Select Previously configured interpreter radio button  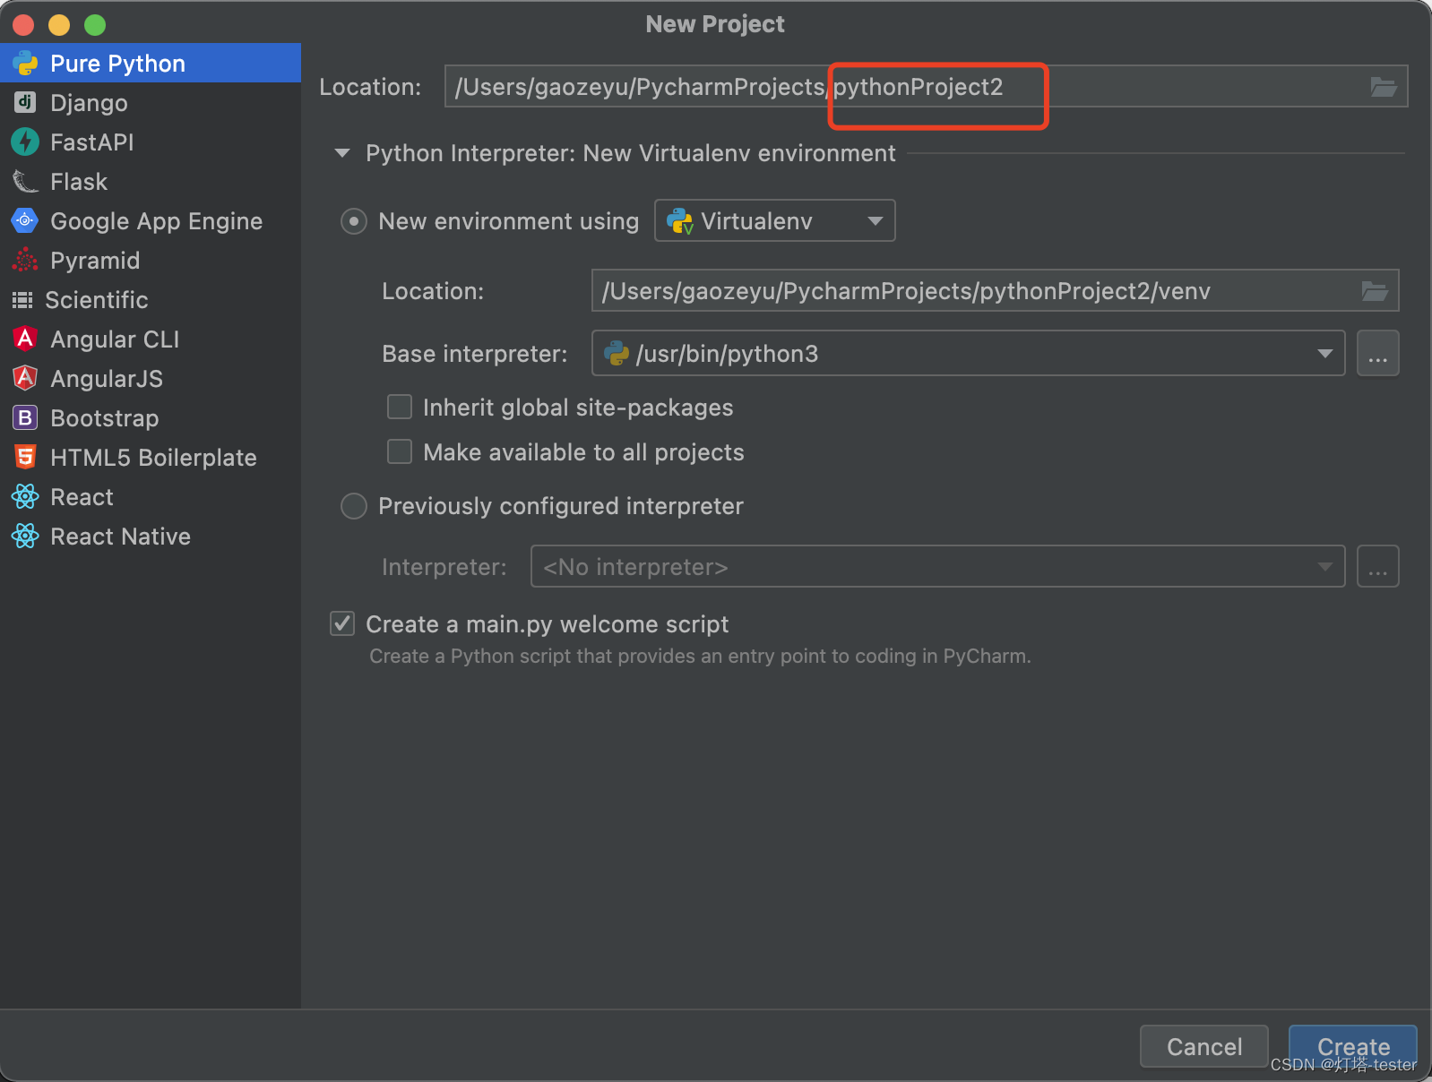coord(354,506)
